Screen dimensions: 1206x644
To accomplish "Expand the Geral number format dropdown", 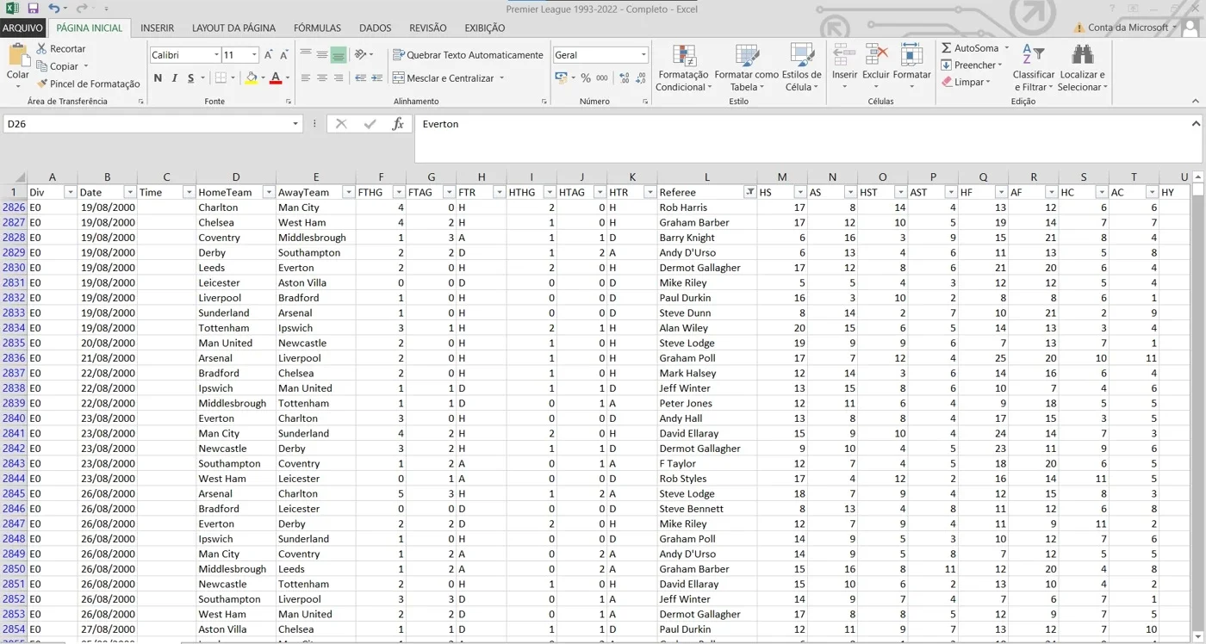I will point(643,54).
